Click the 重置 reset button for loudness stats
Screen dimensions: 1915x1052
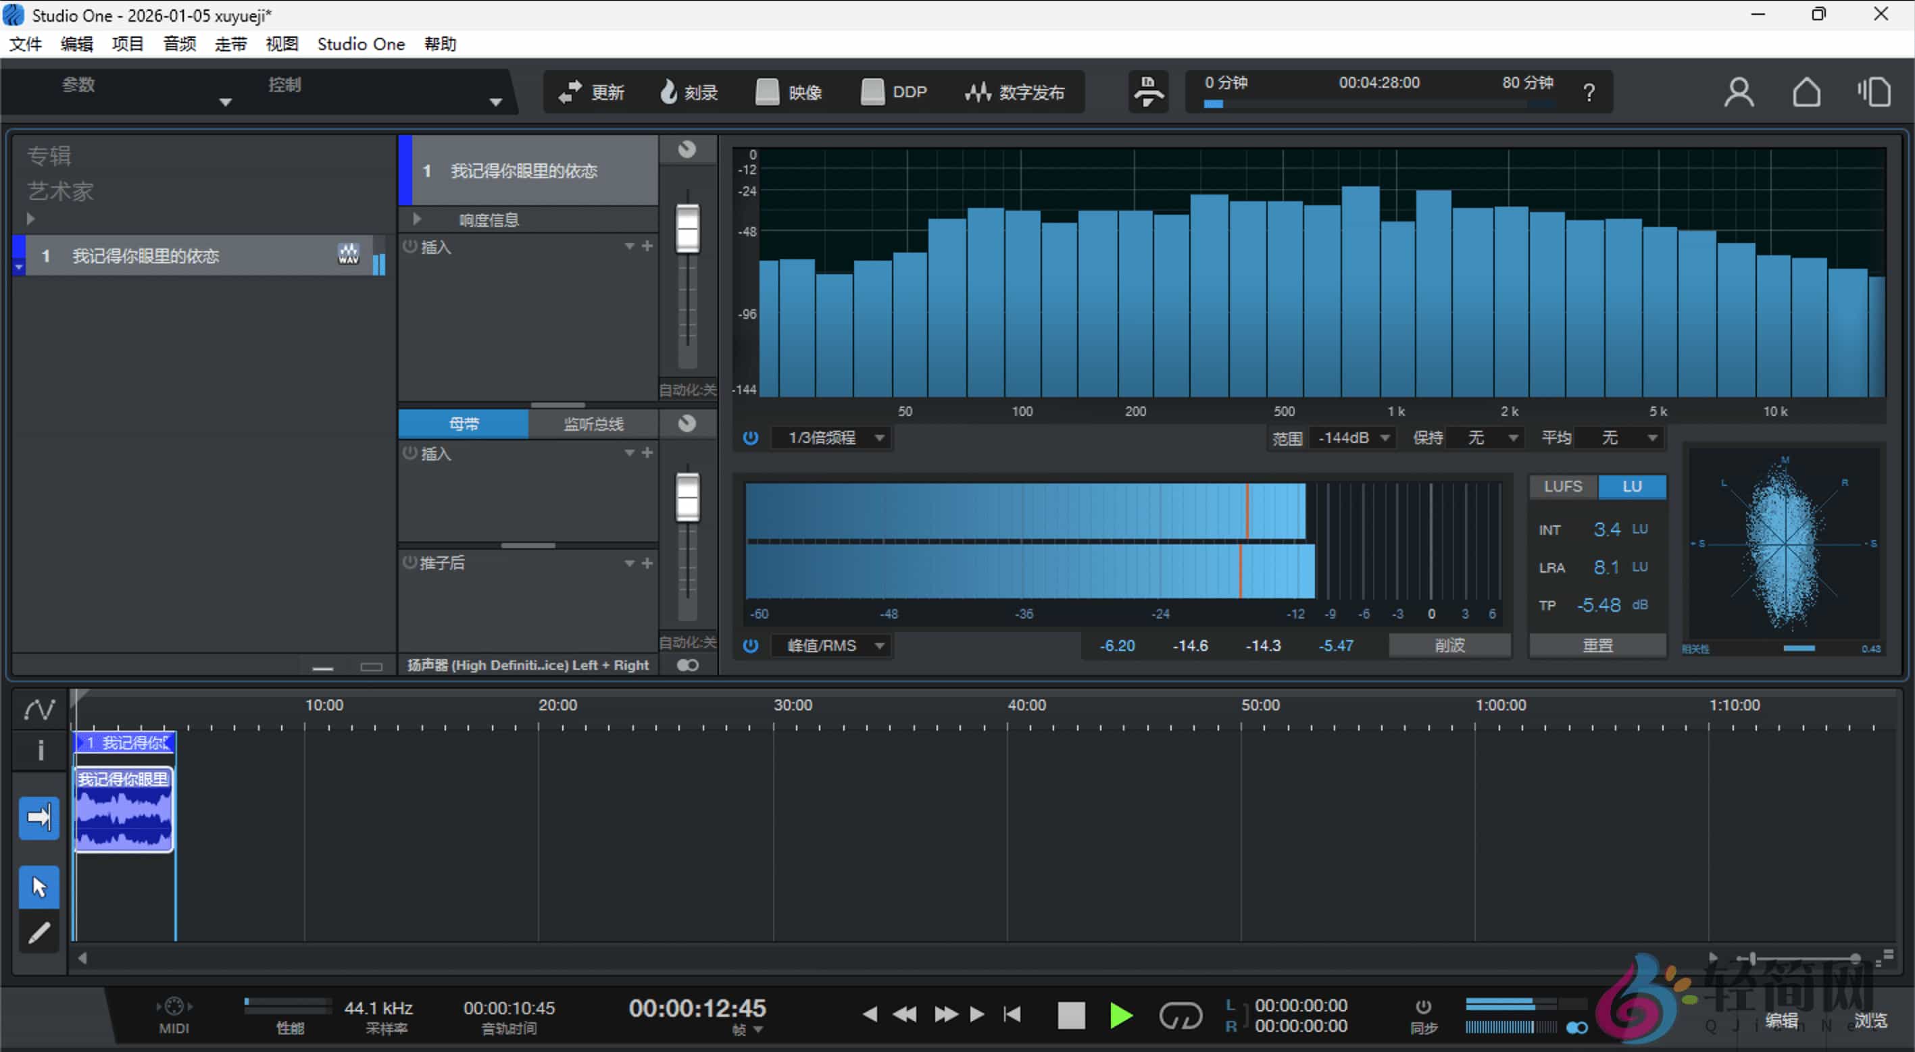[1597, 646]
